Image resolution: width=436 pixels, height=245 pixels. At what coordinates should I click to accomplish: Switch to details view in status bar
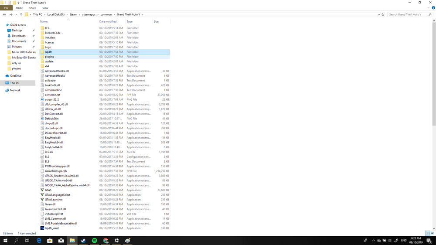(x=428, y=233)
